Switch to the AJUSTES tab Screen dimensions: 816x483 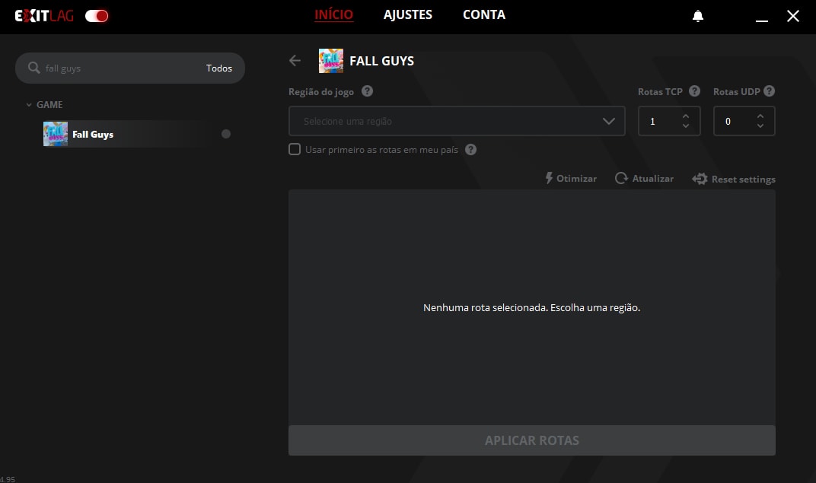[408, 15]
